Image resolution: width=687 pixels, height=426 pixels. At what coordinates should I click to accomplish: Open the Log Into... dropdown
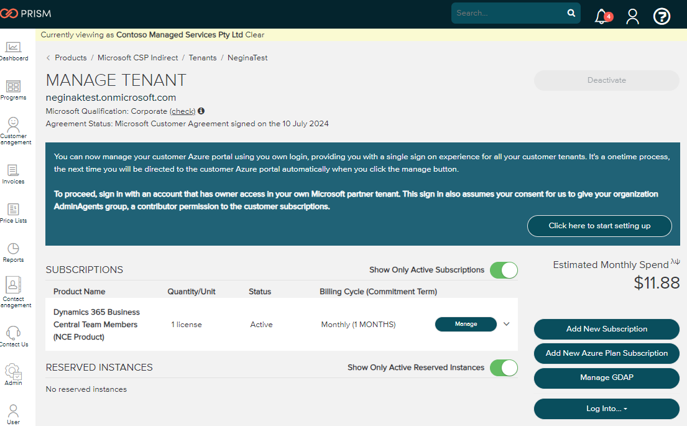(606, 409)
